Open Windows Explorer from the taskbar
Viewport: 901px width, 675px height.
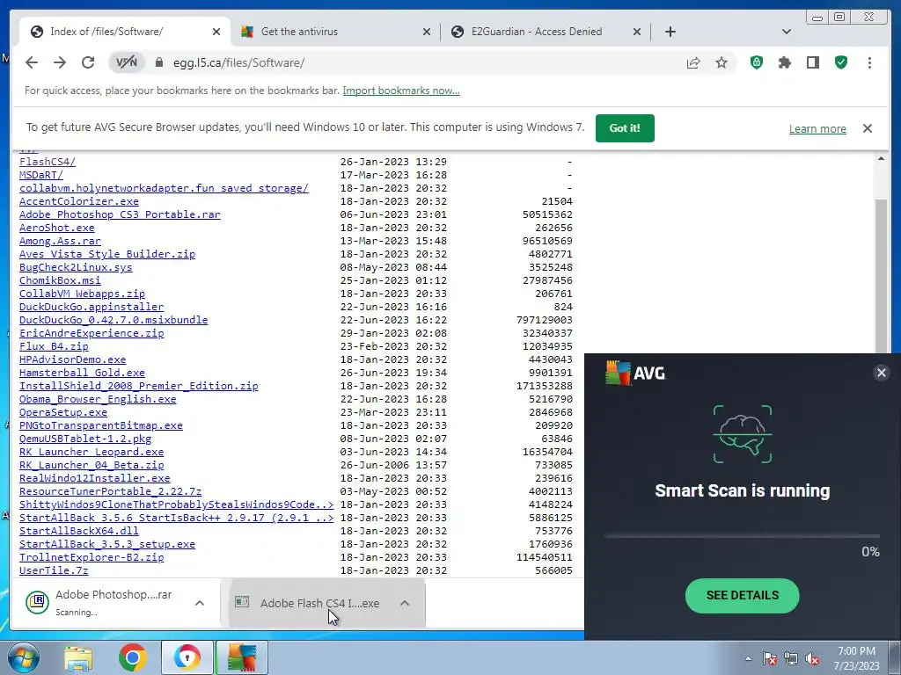[x=78, y=657]
